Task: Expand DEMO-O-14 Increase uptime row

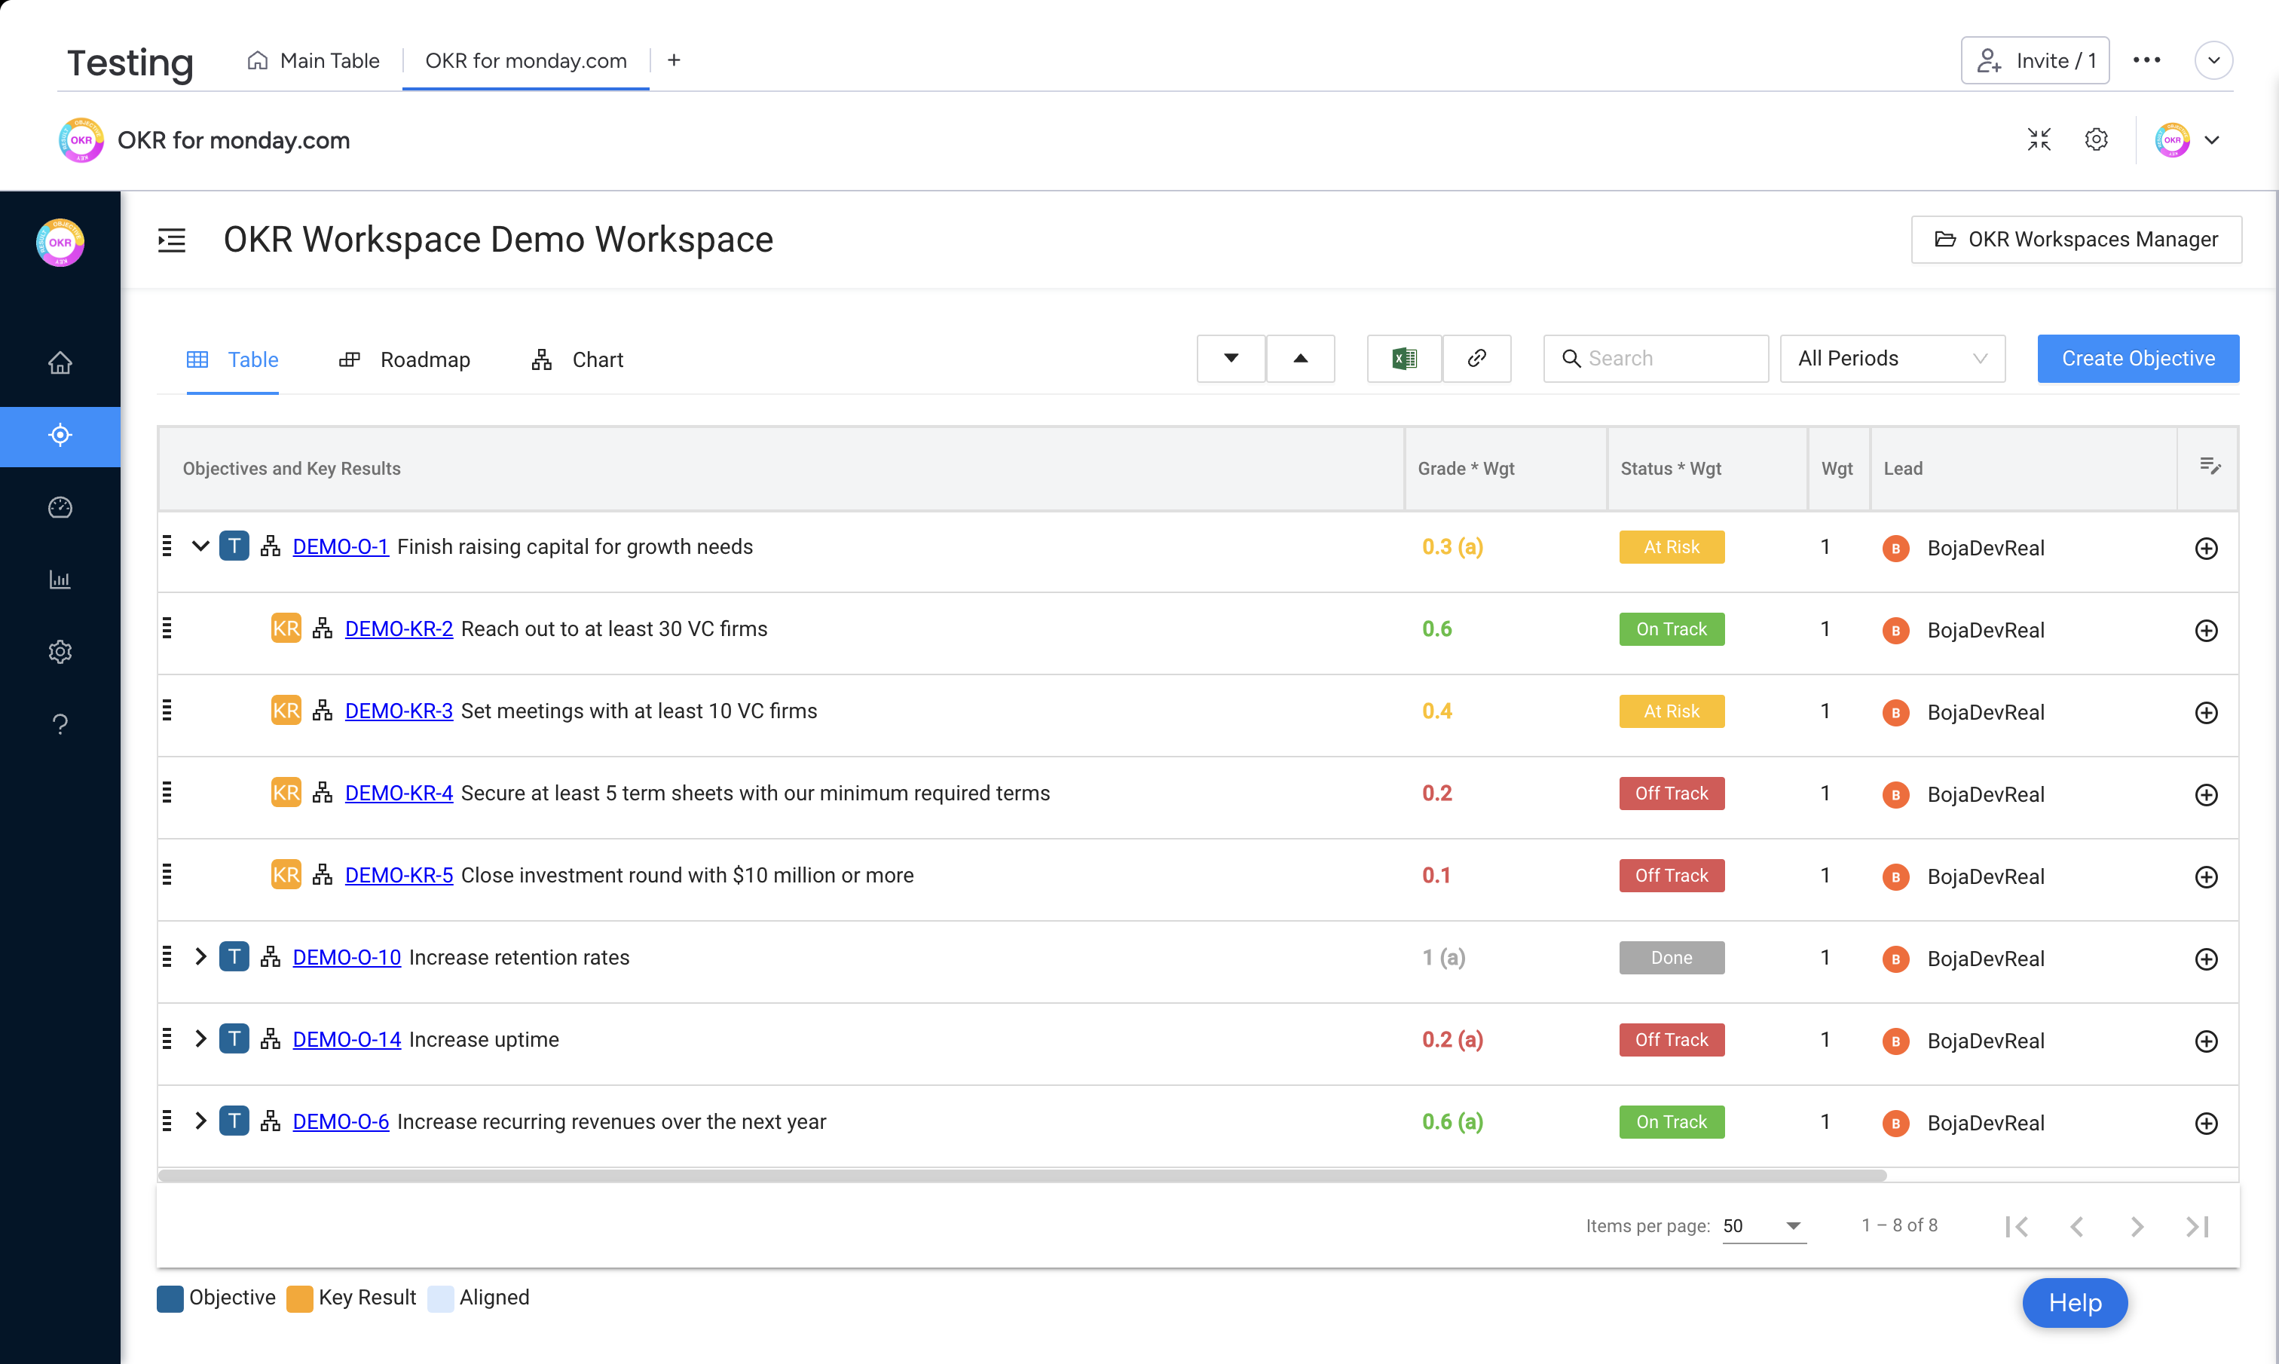Action: pos(200,1039)
